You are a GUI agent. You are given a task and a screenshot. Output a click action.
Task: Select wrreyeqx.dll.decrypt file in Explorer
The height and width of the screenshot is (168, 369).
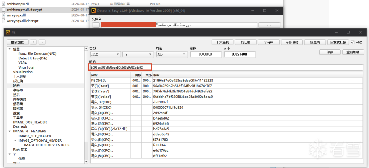22,21
